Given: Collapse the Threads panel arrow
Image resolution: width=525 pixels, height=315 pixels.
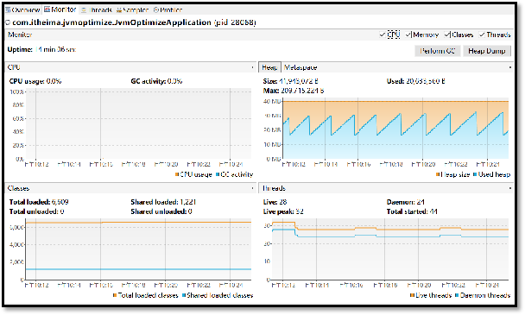Looking at the screenshot, I should tap(510, 188).
